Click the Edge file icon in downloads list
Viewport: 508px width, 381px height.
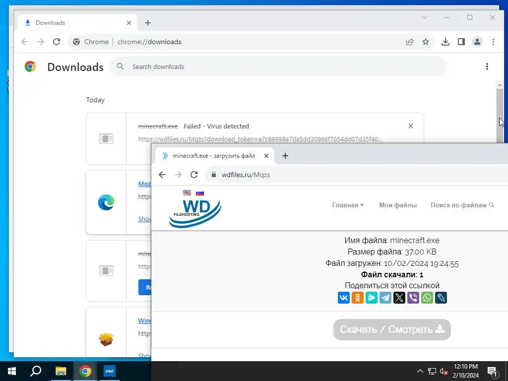click(x=106, y=202)
